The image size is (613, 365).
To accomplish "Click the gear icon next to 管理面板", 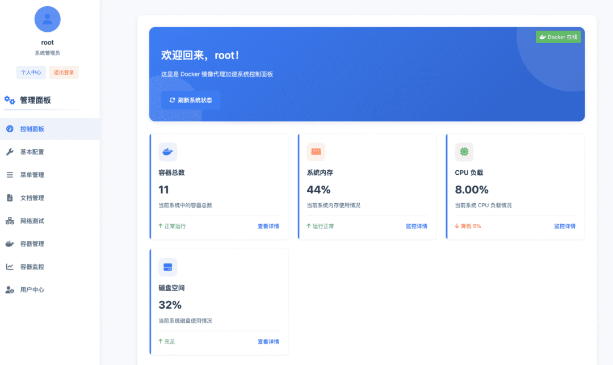I will pos(8,99).
